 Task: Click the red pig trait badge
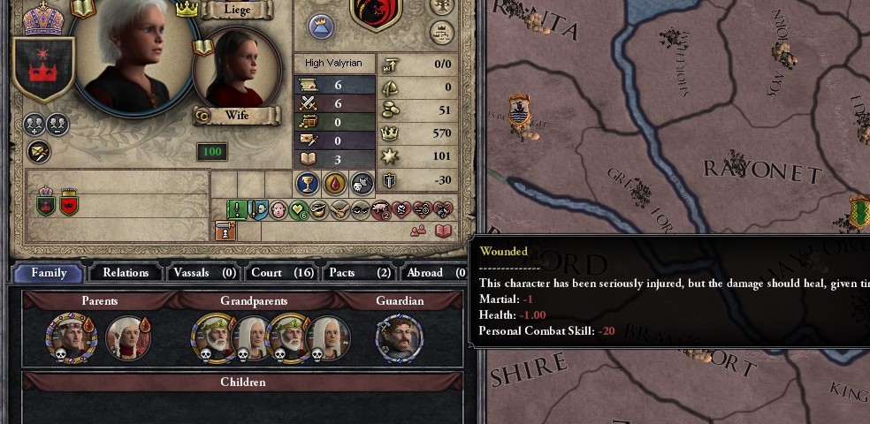380,210
